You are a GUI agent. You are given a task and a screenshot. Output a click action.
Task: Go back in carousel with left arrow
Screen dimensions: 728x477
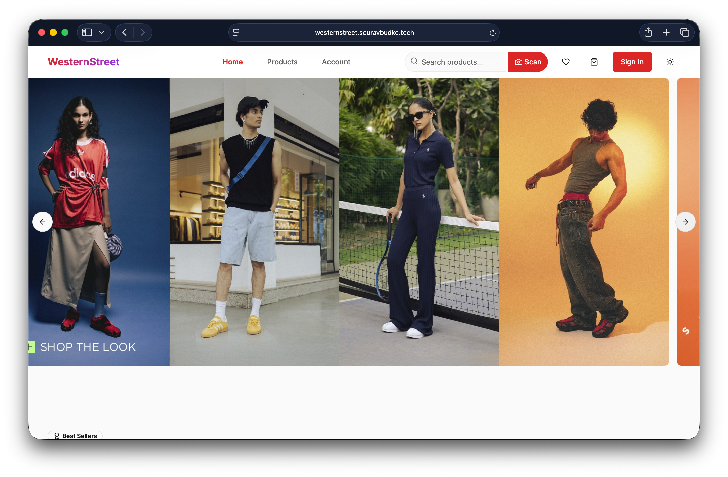43,222
